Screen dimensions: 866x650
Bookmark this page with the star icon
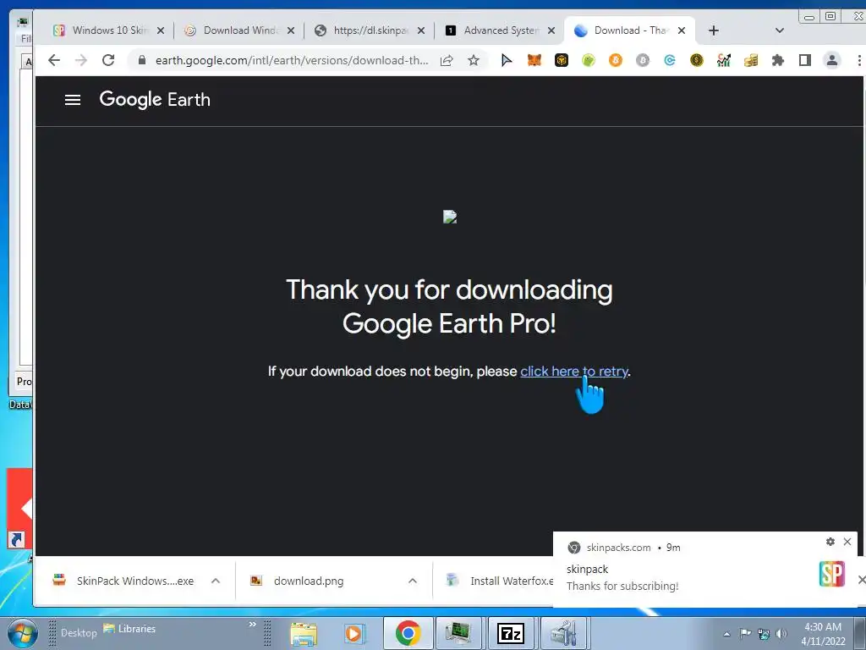(474, 60)
